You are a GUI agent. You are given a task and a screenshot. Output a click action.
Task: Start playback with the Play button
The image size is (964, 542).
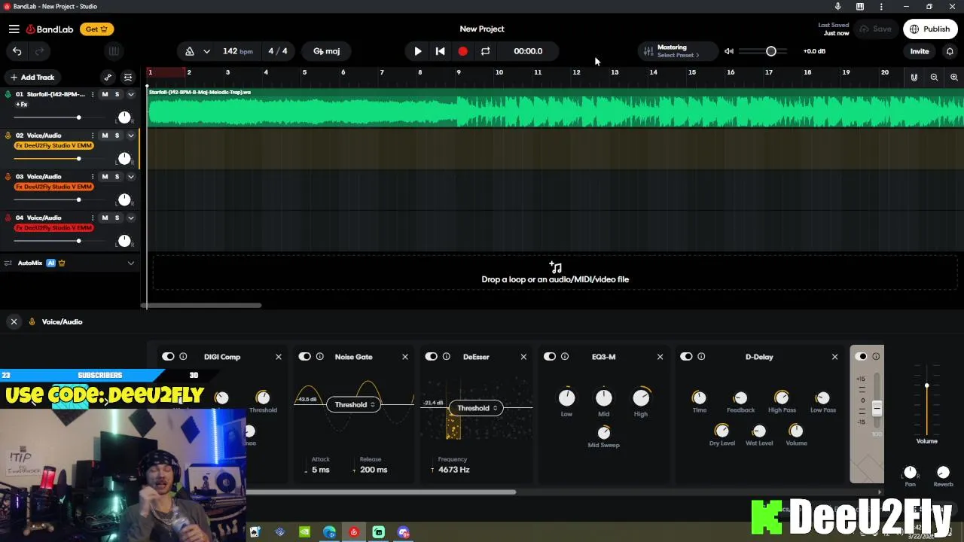coord(418,51)
